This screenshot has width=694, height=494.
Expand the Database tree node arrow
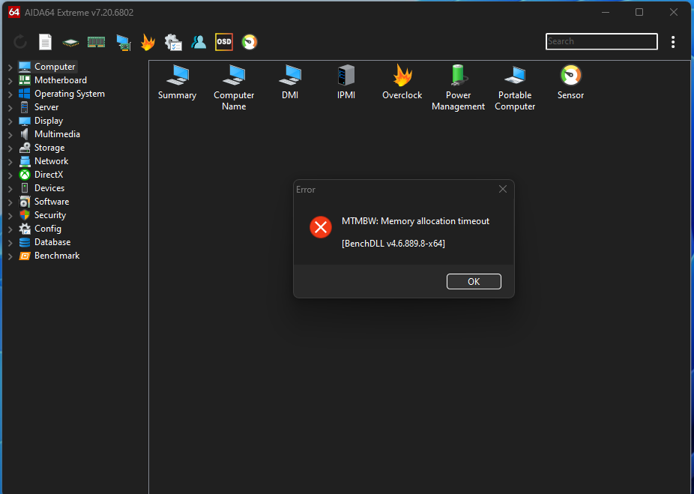point(10,243)
